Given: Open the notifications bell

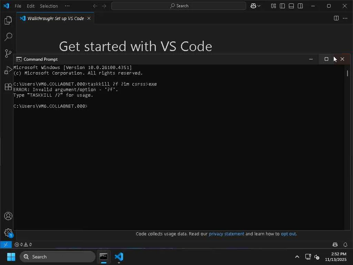Looking at the screenshot, I should 345,245.
